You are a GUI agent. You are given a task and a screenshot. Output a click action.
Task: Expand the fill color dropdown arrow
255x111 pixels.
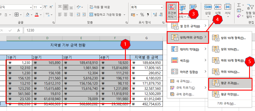pyautogui.click(x=32, y=15)
